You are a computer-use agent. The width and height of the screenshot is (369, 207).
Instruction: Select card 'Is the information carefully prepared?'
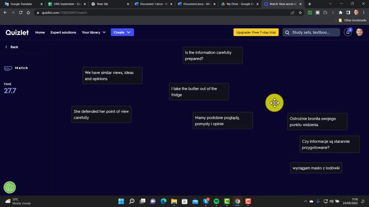pyautogui.click(x=213, y=55)
